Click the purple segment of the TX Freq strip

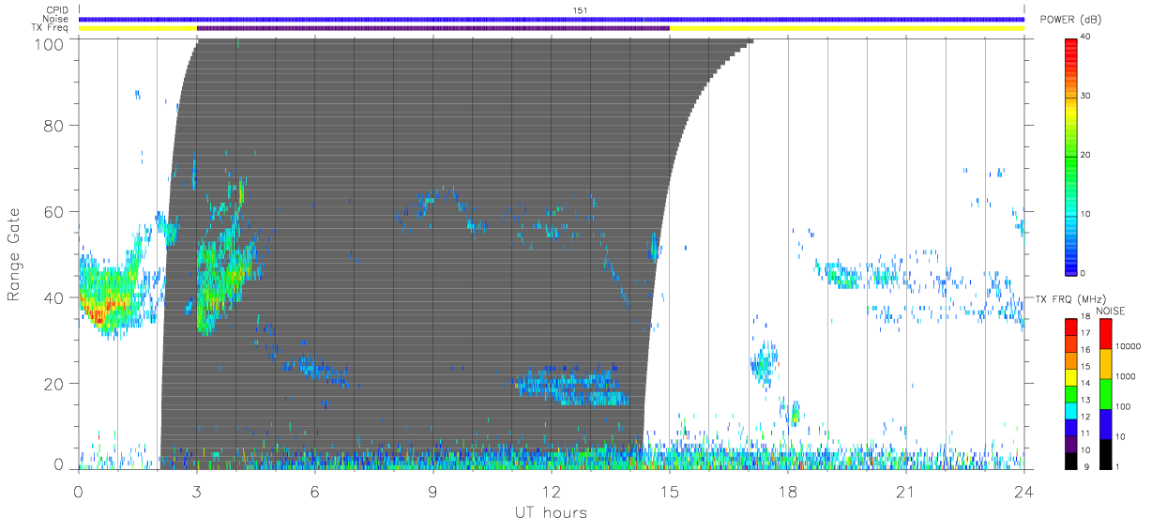[433, 28]
